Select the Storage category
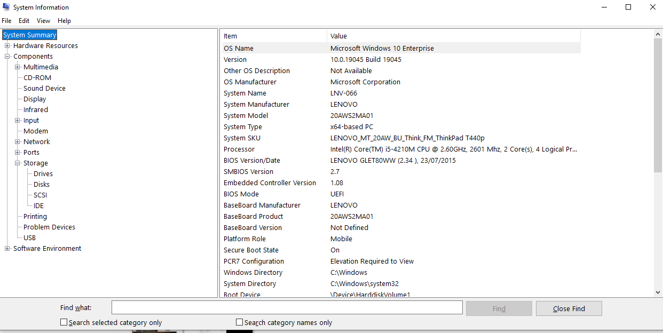 point(36,163)
